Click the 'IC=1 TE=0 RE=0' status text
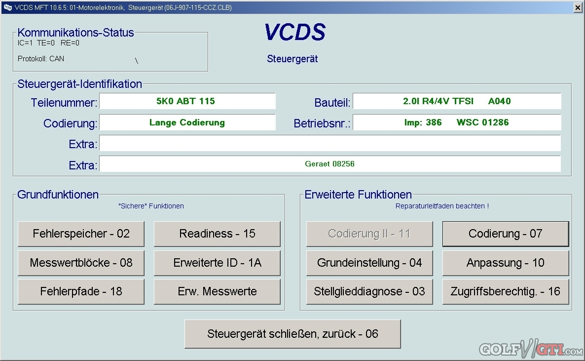This screenshot has width=585, height=361. click(x=48, y=43)
